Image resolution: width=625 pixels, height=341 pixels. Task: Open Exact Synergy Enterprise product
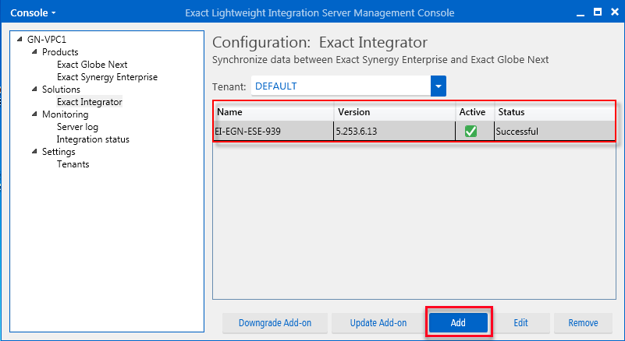point(107,77)
